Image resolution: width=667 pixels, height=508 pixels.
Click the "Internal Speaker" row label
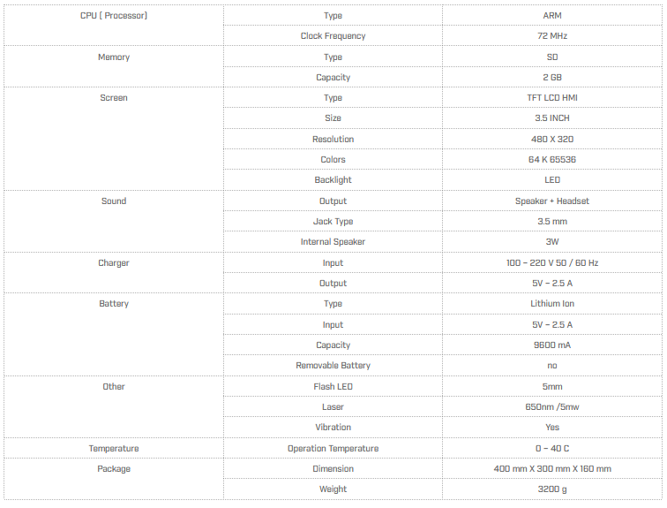point(333,242)
